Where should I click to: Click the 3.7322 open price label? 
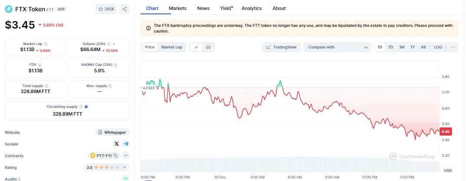click(148, 88)
